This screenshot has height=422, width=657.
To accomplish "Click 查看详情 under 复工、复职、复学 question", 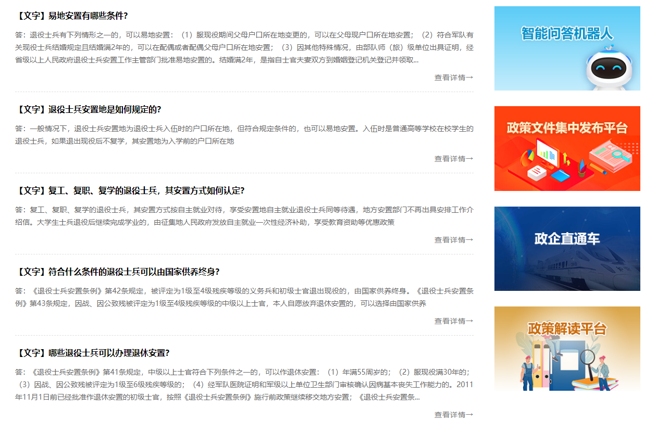I will click(x=454, y=240).
